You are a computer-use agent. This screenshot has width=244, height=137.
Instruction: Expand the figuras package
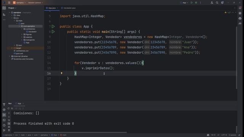[22, 35]
